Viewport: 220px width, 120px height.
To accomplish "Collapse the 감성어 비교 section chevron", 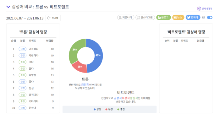I will [8, 7].
